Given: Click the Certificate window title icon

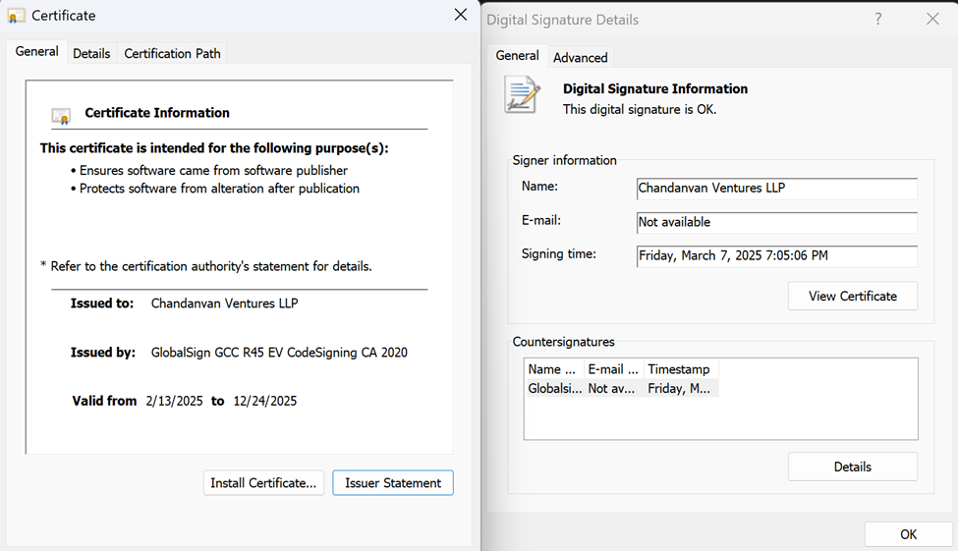Looking at the screenshot, I should 17,16.
